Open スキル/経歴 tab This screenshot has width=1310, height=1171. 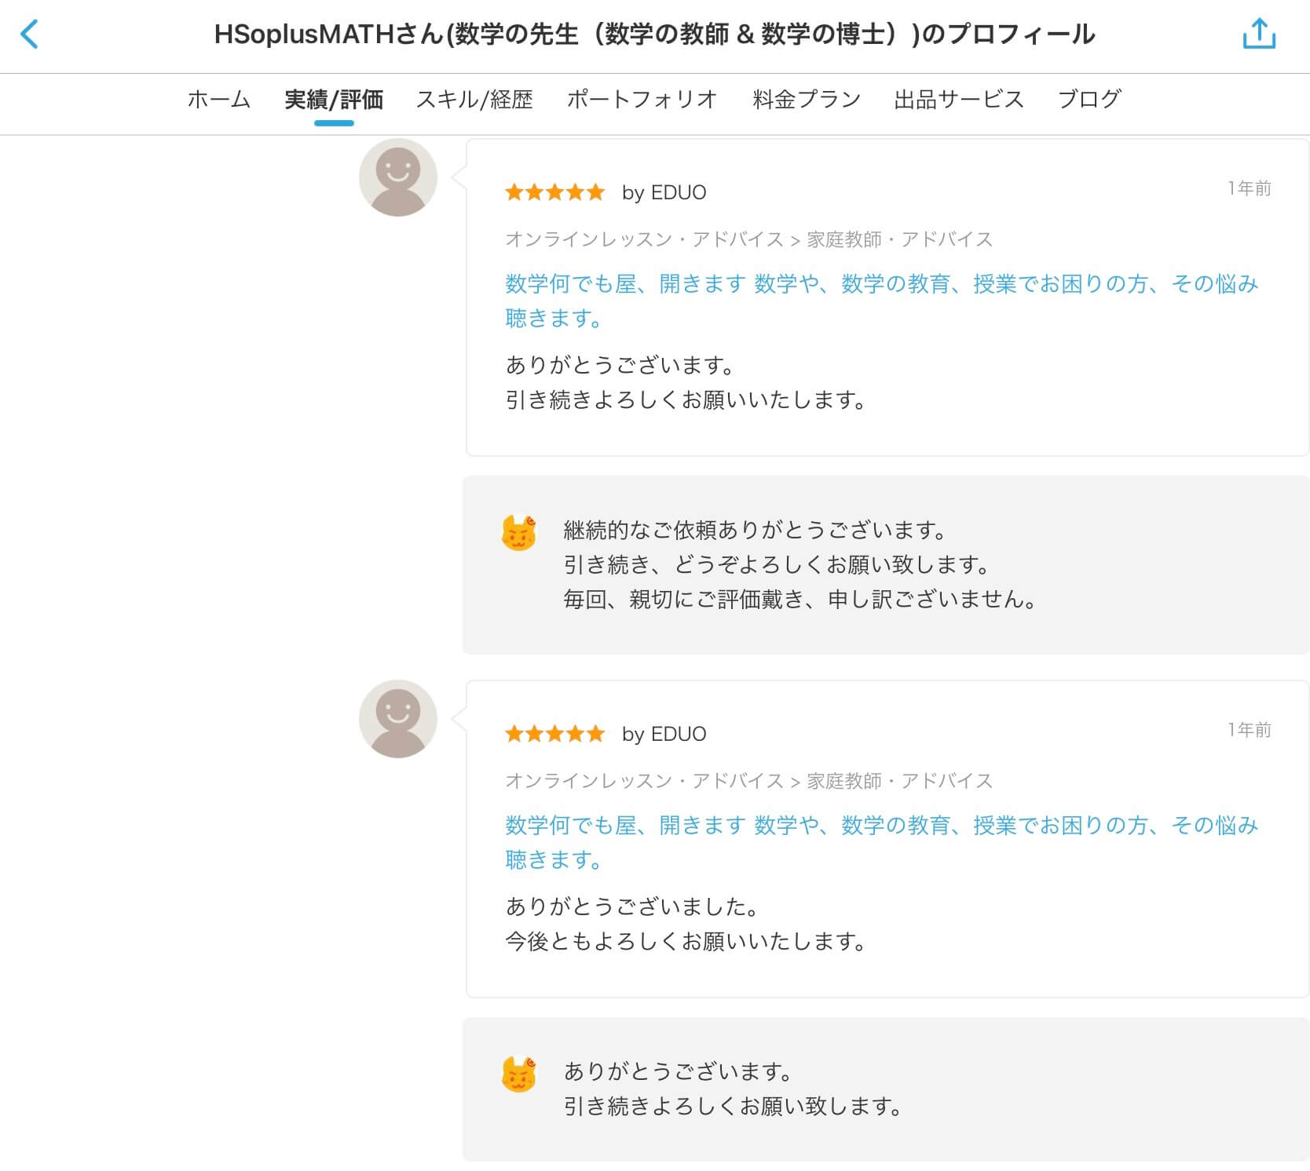[474, 100]
